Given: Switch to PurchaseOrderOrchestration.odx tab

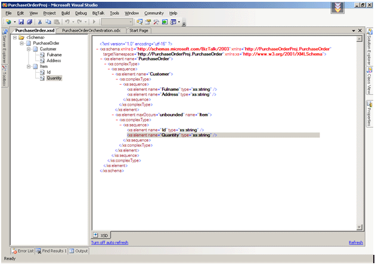Looking at the screenshot, I should 91,30.
